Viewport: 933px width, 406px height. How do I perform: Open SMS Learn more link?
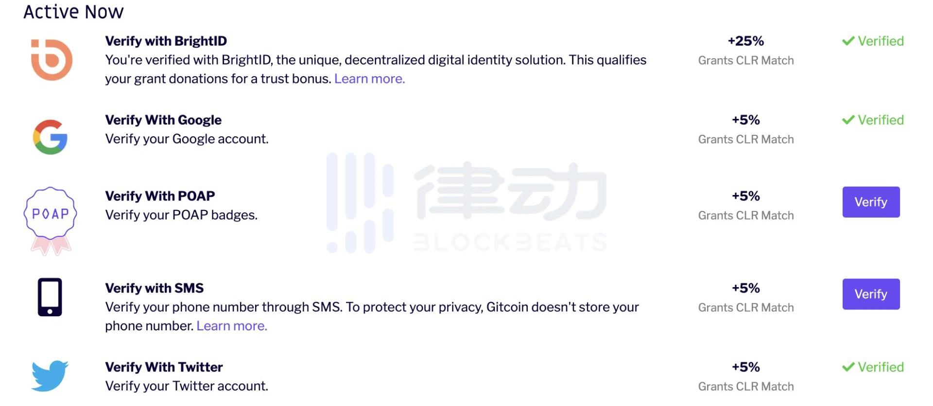click(232, 325)
